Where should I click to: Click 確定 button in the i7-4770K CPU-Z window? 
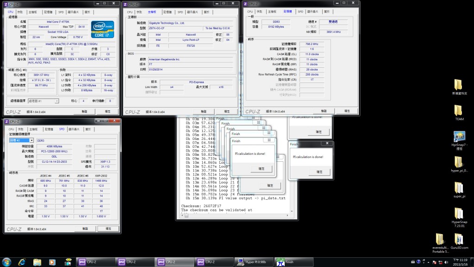click(107, 112)
